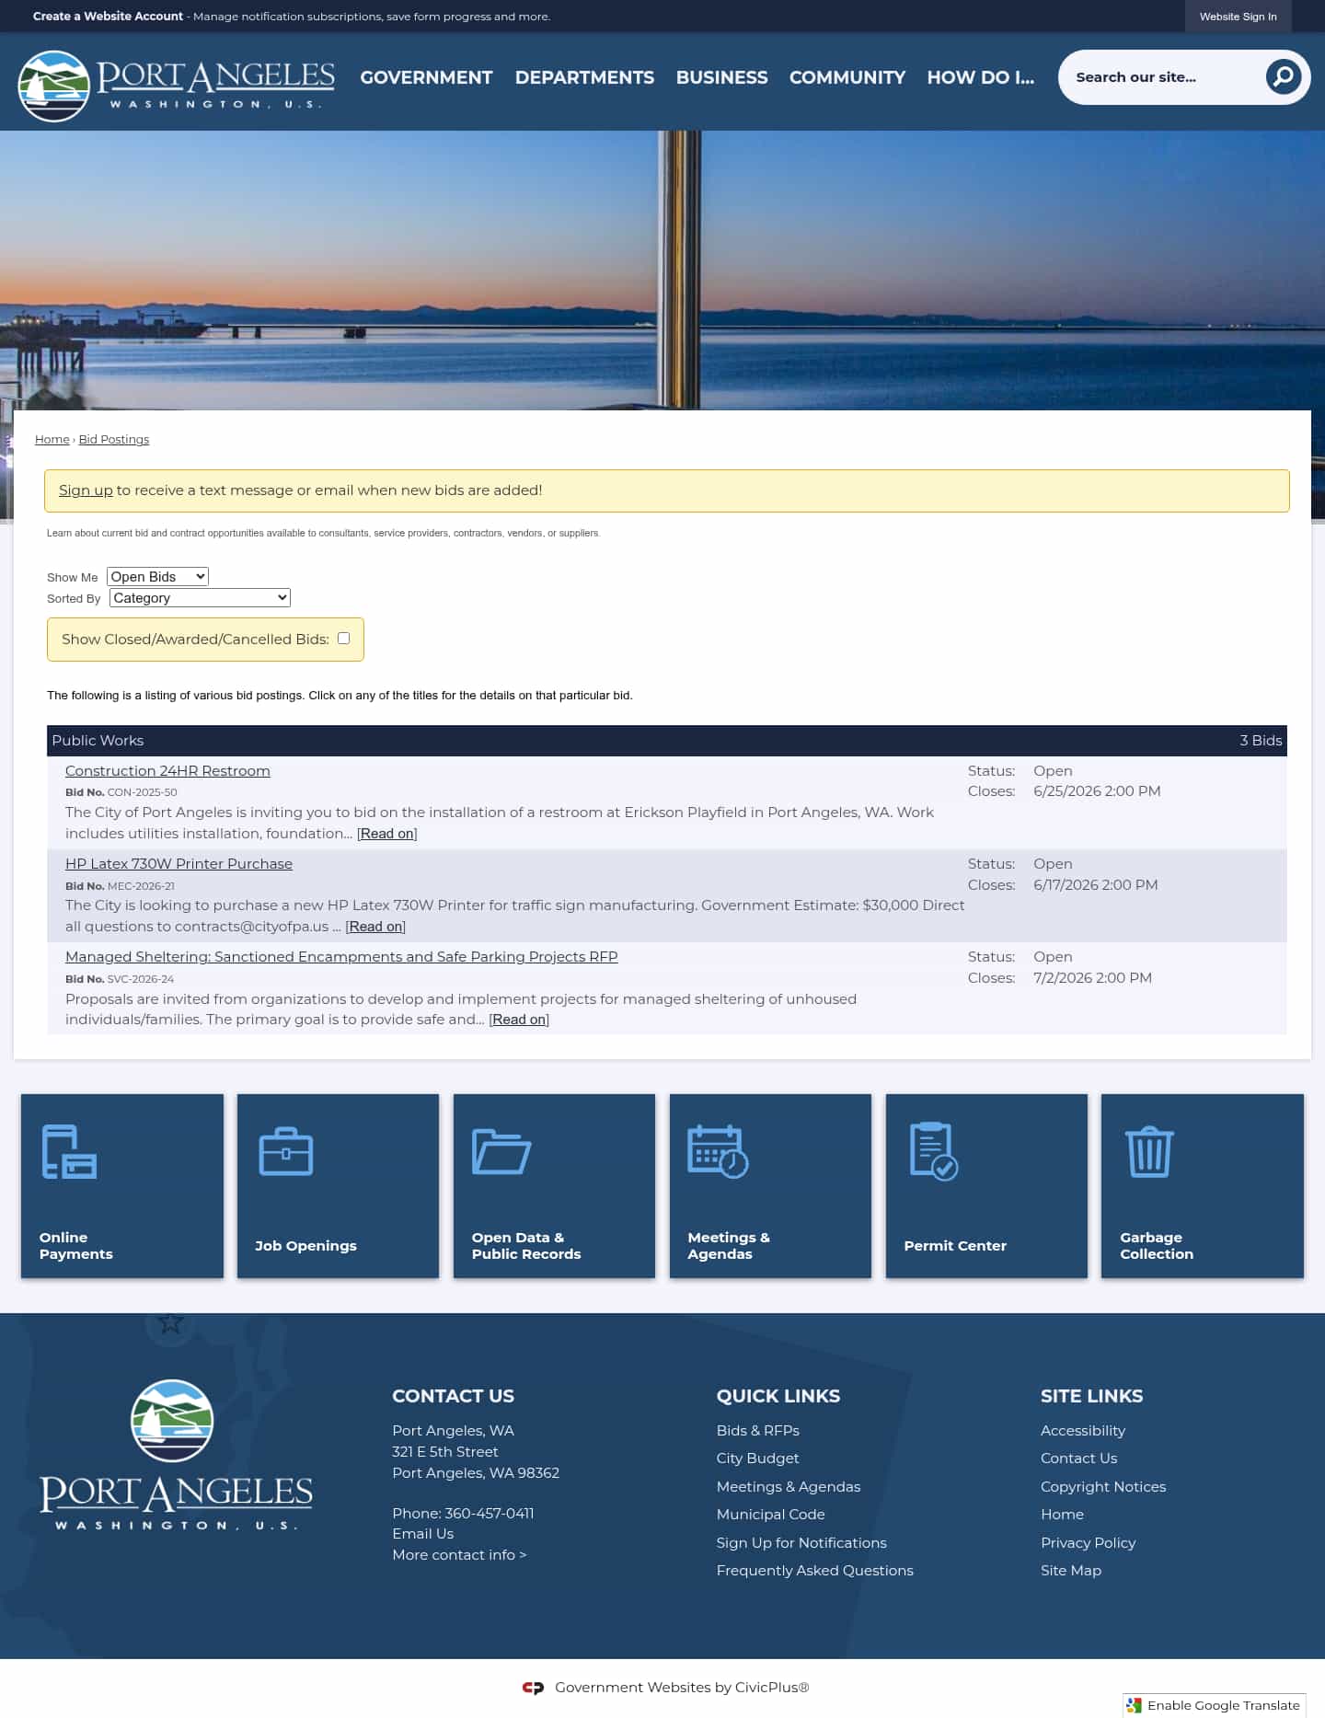Click the Home breadcrumb link

(52, 440)
